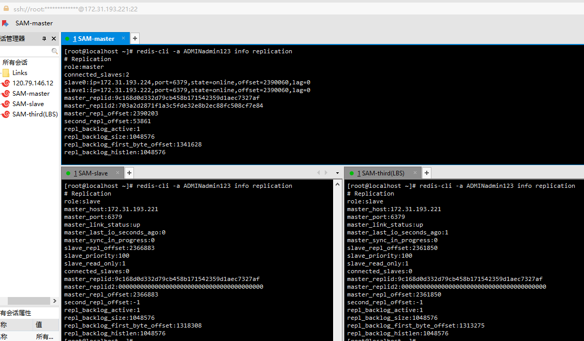Add new tab beside SAM-master
Screen dimensions: 584x341
(135, 38)
